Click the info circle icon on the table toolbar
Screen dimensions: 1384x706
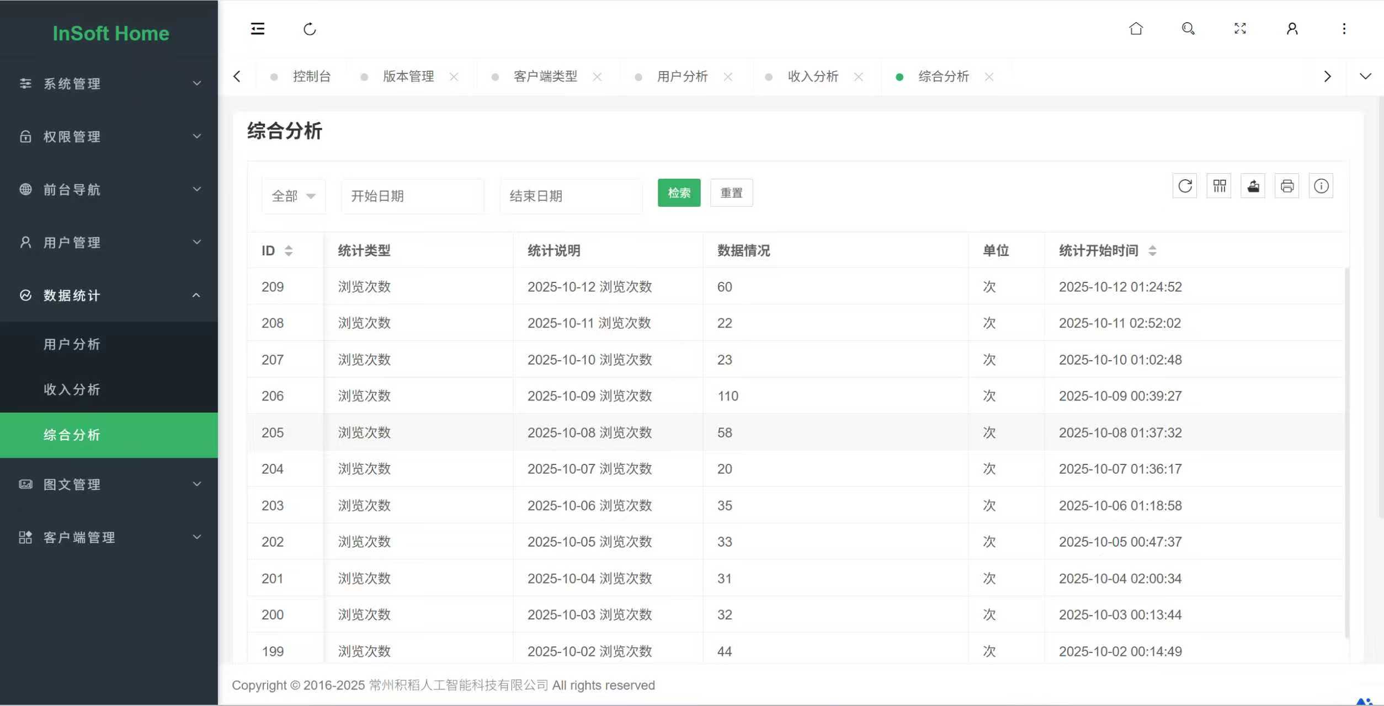point(1321,186)
